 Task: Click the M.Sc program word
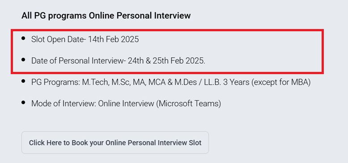121,82
